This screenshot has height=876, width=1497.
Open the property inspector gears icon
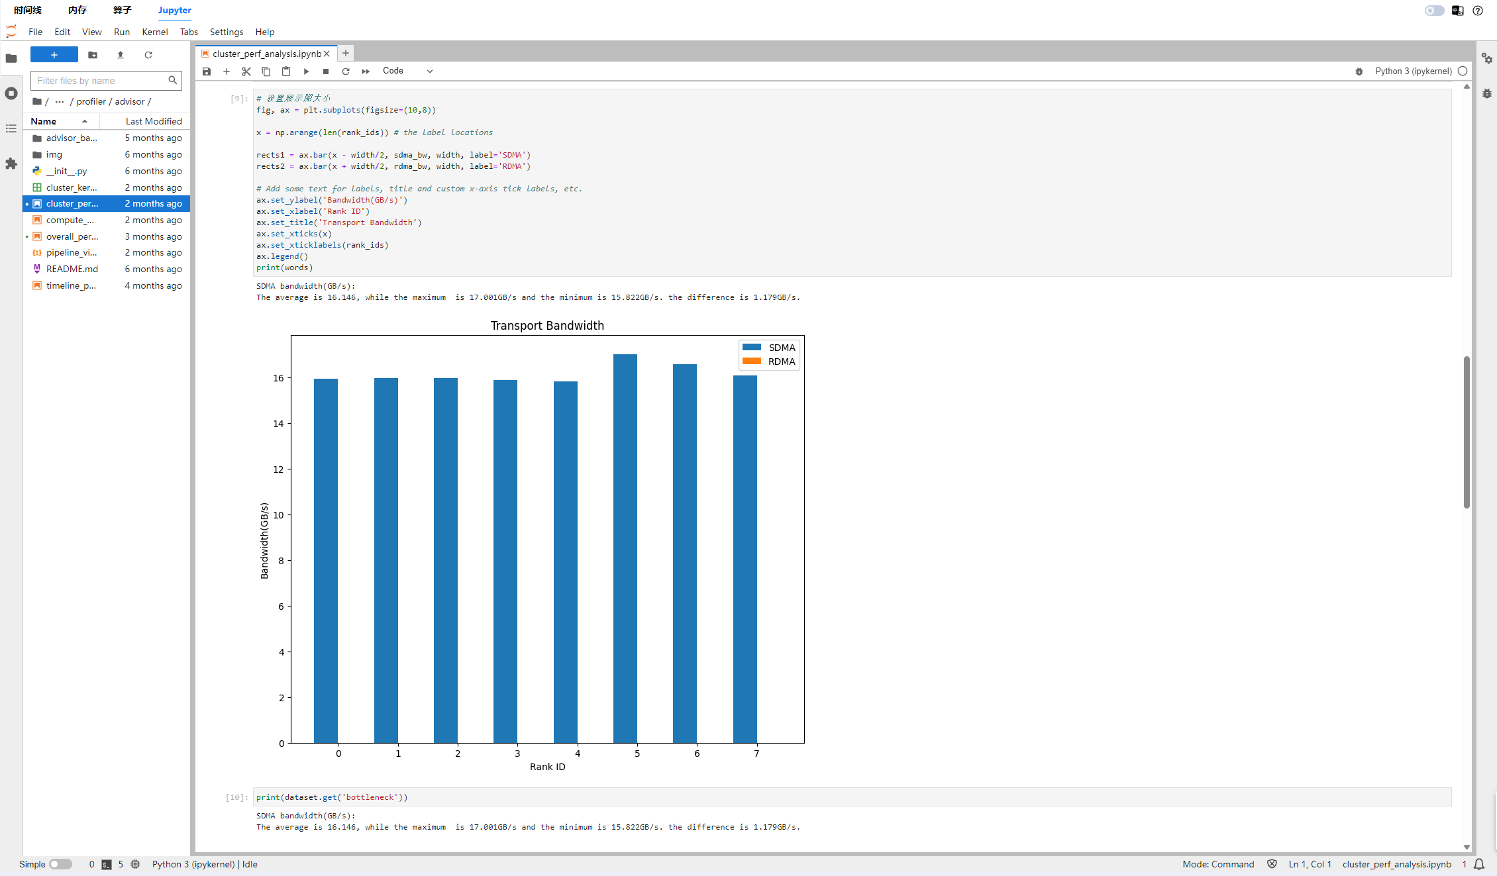click(x=1487, y=58)
